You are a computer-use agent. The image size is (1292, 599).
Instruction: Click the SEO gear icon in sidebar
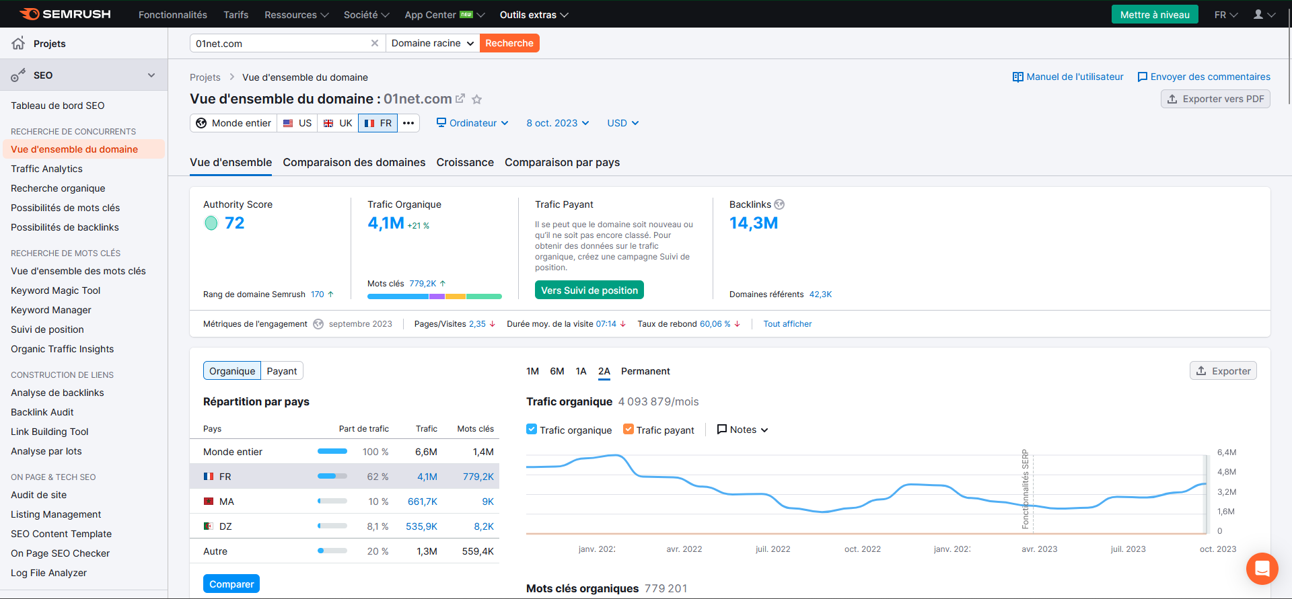point(18,75)
